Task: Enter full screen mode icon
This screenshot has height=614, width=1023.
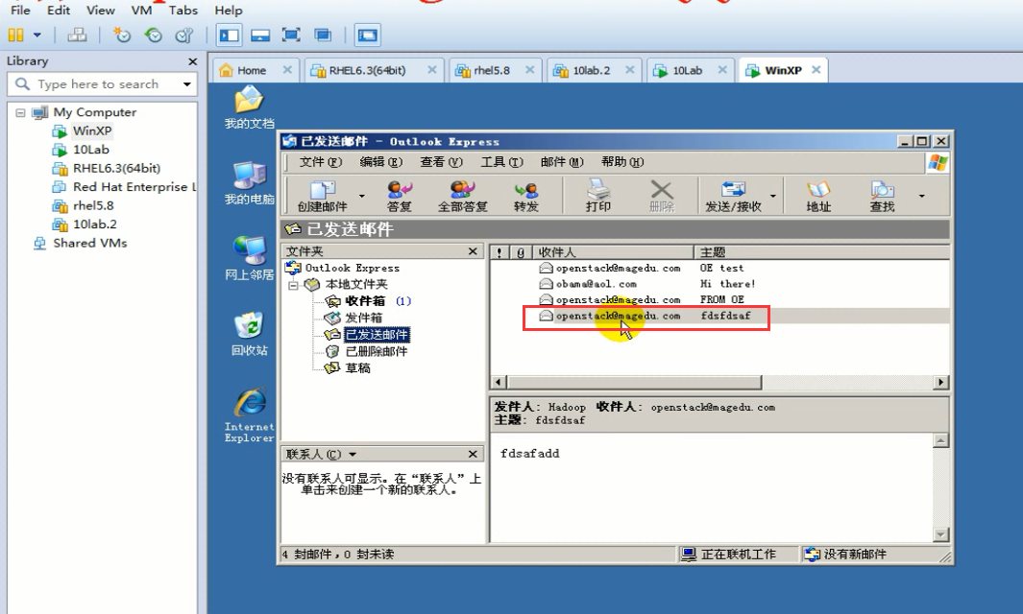Action: (291, 35)
